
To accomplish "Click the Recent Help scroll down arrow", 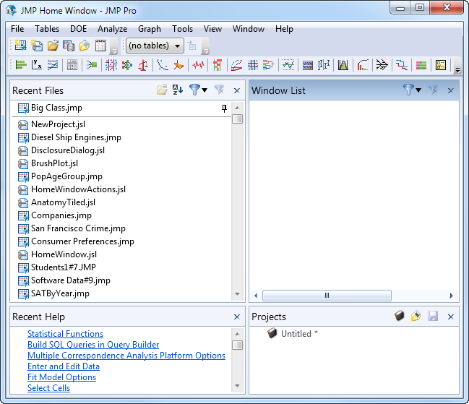I will [238, 386].
